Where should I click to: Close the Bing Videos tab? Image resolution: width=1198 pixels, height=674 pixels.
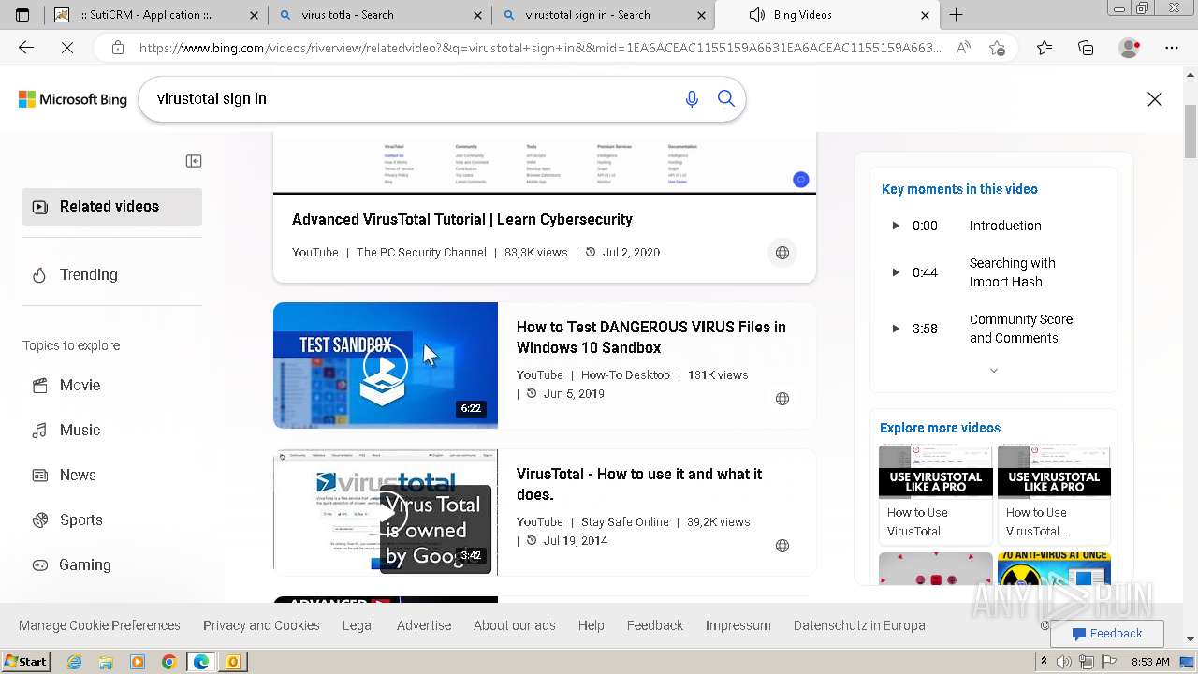(x=925, y=15)
